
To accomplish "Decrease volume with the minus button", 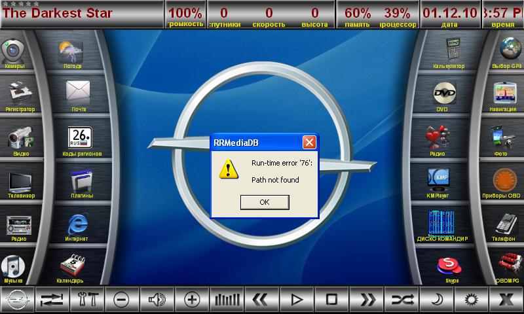I will [x=122, y=300].
